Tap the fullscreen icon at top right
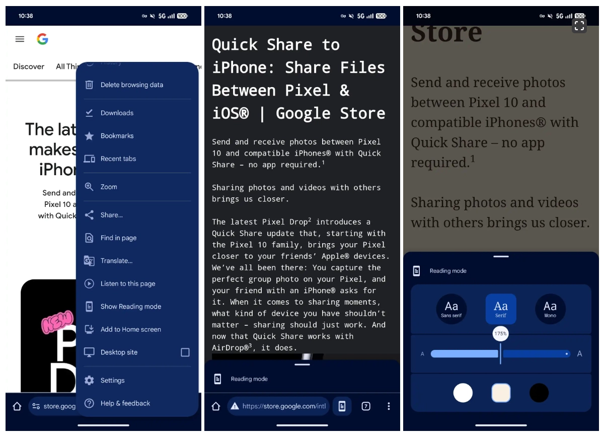 point(579,26)
